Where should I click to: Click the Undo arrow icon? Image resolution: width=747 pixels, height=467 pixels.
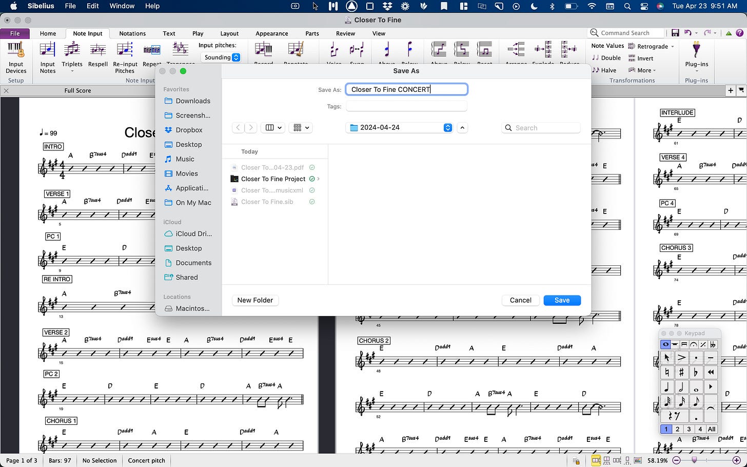(687, 33)
